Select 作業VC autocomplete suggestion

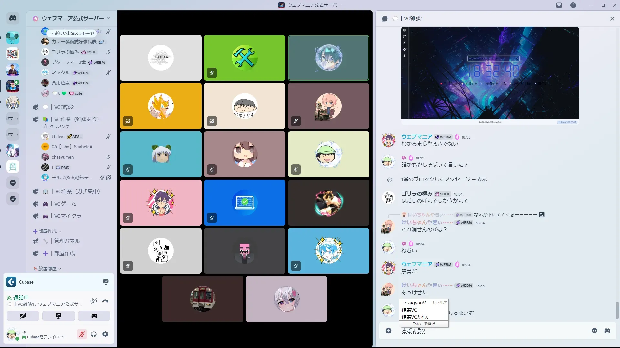409,310
